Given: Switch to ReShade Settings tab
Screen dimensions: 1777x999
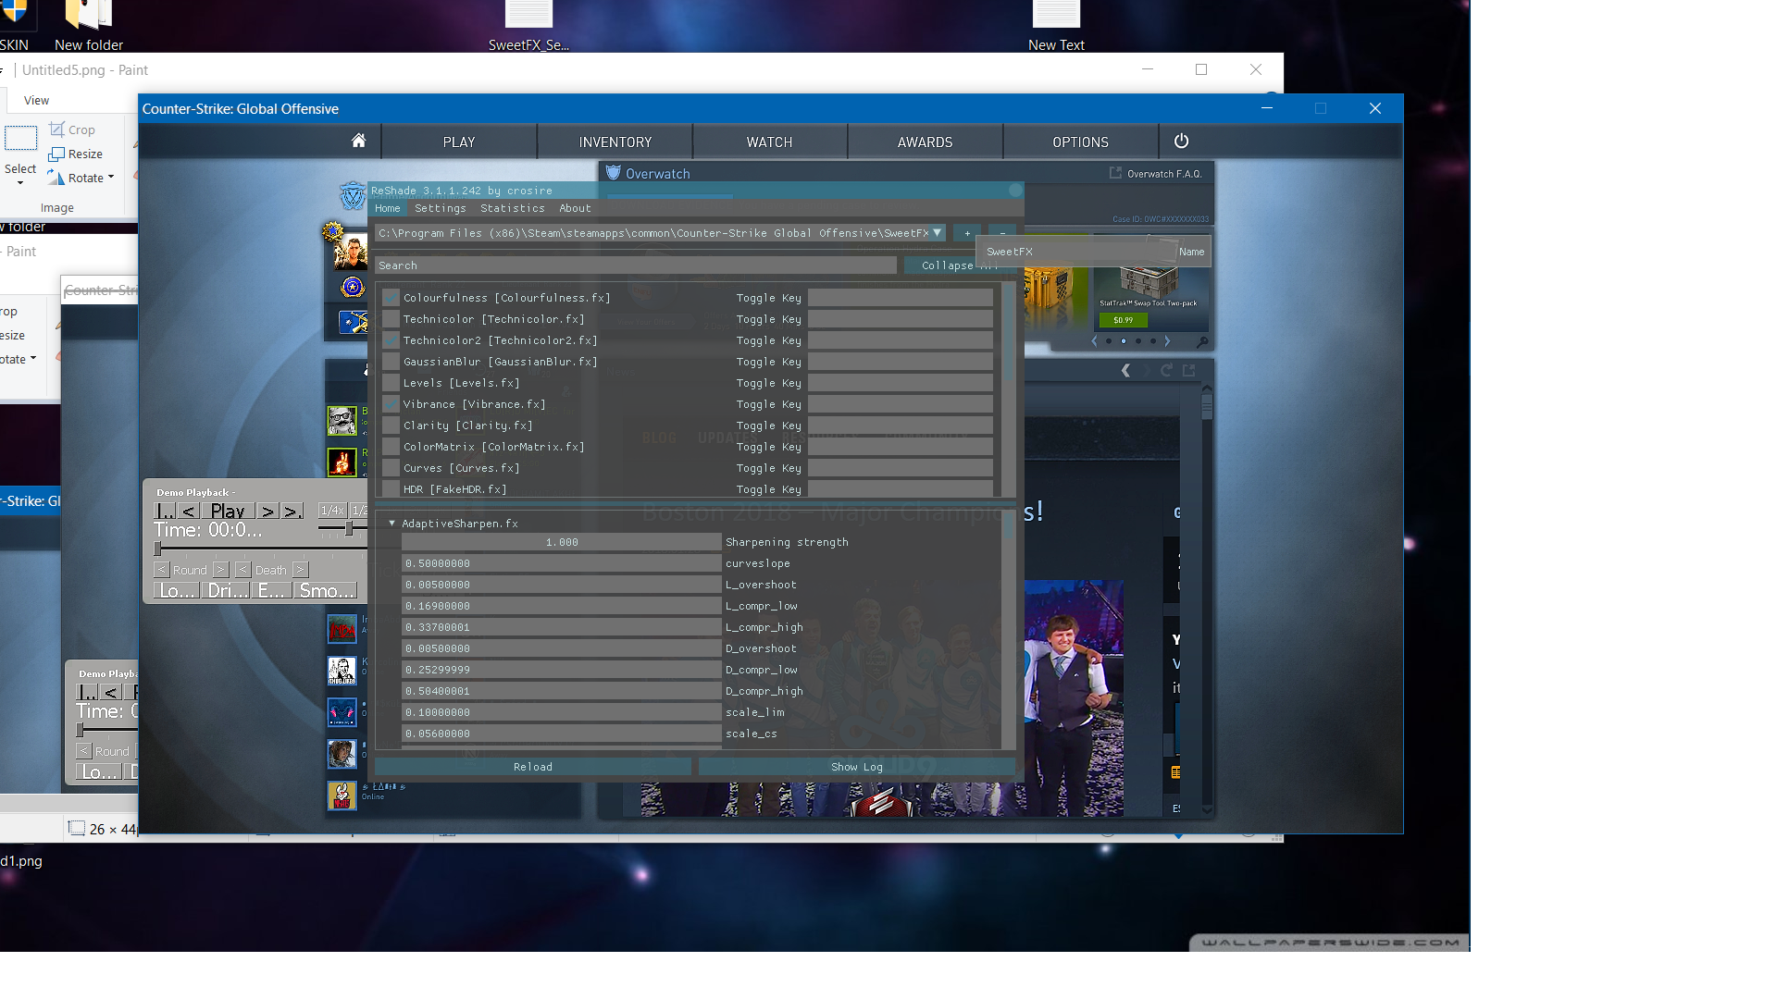Looking at the screenshot, I should (x=440, y=208).
